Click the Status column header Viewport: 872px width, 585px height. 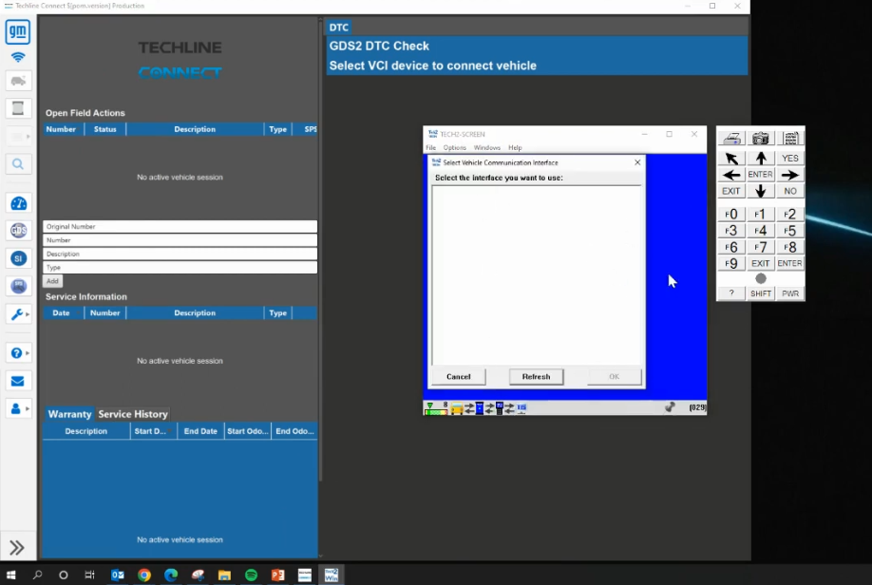click(x=105, y=129)
